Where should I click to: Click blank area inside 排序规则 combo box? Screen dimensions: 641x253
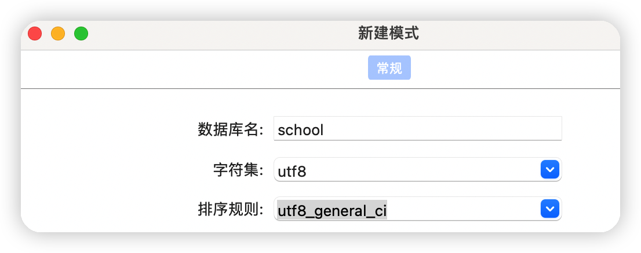pyautogui.click(x=463, y=209)
